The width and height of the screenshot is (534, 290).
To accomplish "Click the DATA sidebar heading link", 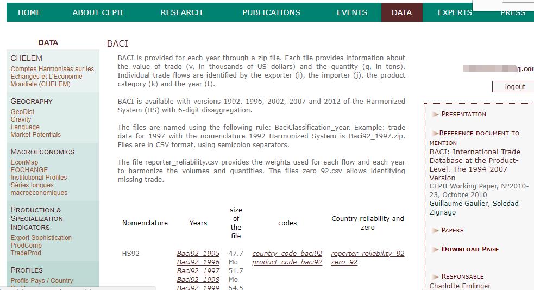I will tap(48, 42).
